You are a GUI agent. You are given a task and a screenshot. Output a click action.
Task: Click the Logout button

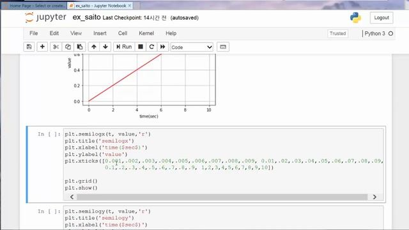pyautogui.click(x=382, y=18)
